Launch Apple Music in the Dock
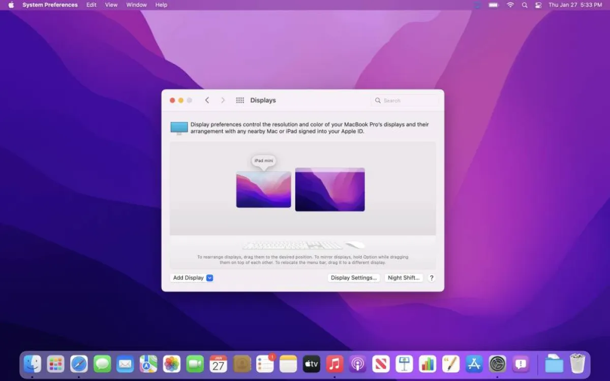This screenshot has height=381, width=610. click(x=334, y=364)
